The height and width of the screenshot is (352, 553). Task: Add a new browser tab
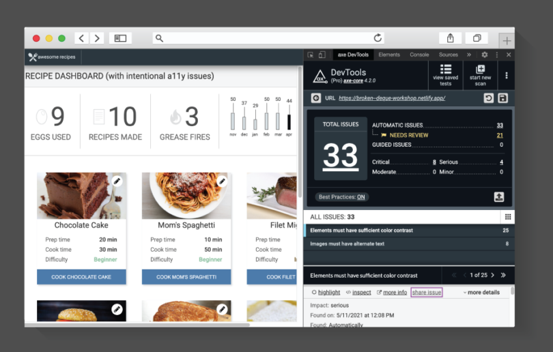coord(507,41)
